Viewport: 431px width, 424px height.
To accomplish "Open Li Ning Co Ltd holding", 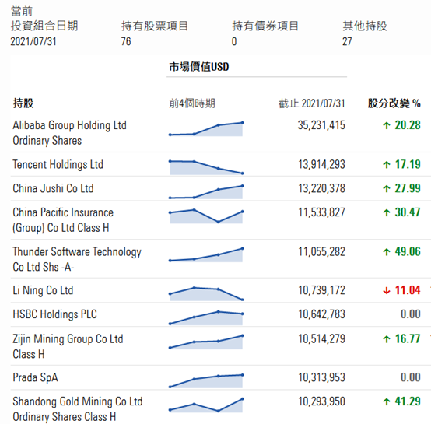I will (43, 290).
